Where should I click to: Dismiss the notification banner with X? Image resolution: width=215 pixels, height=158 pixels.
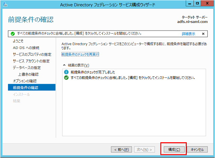pos(203,34)
